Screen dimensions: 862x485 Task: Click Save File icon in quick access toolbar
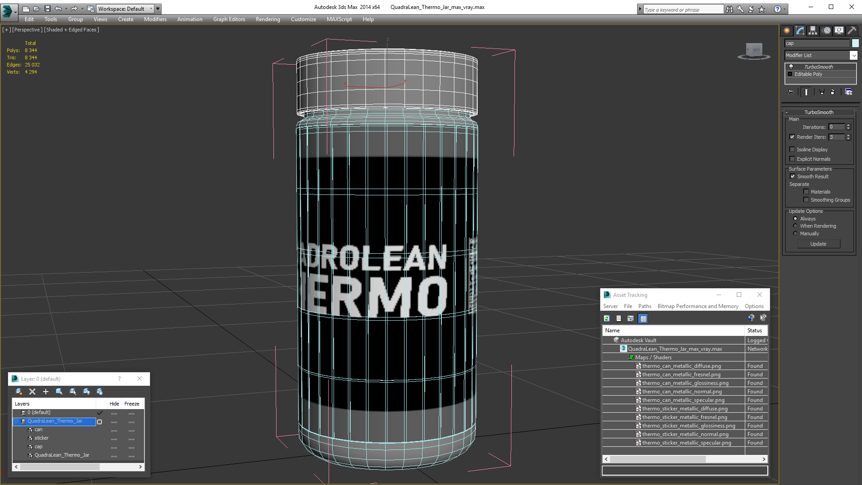coord(48,9)
